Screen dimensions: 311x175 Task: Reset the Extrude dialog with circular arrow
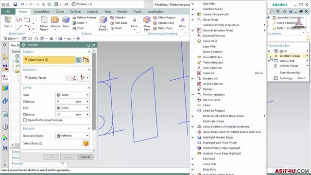pos(88,45)
